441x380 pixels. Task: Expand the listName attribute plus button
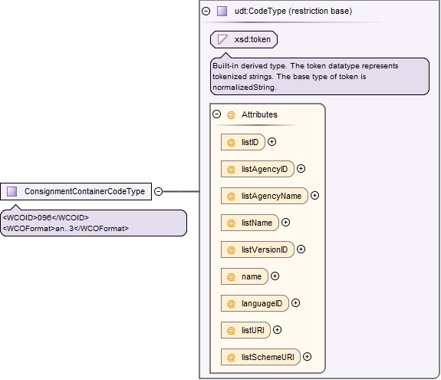285,223
